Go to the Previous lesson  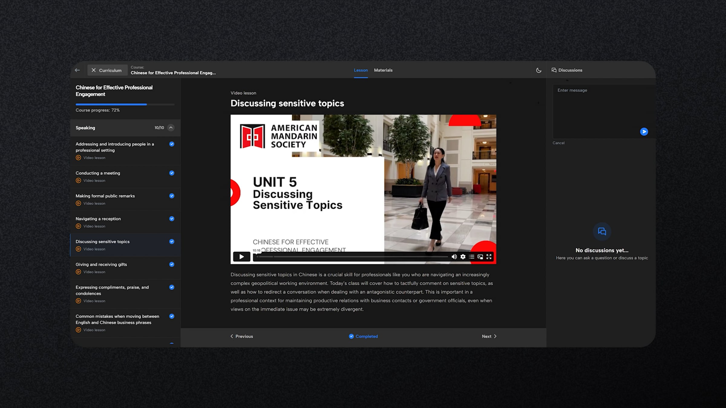(x=242, y=336)
